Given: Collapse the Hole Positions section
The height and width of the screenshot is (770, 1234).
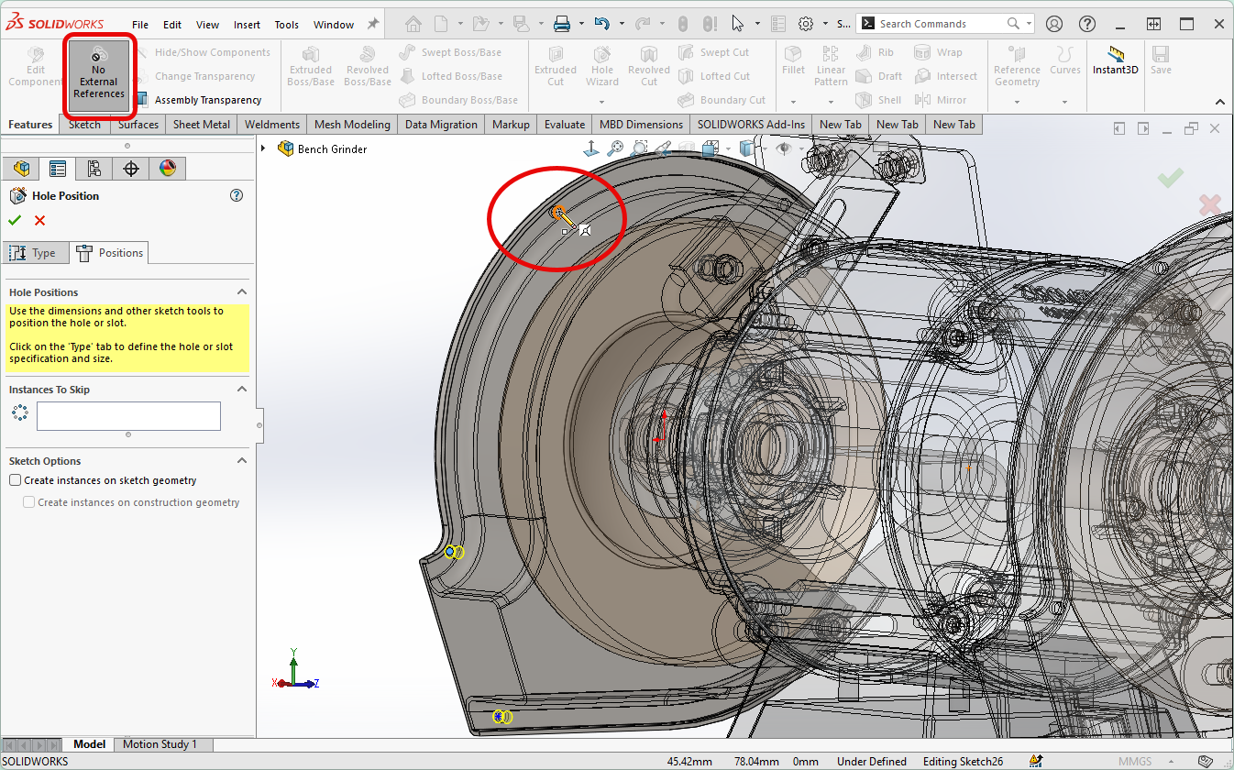Looking at the screenshot, I should coord(242,292).
